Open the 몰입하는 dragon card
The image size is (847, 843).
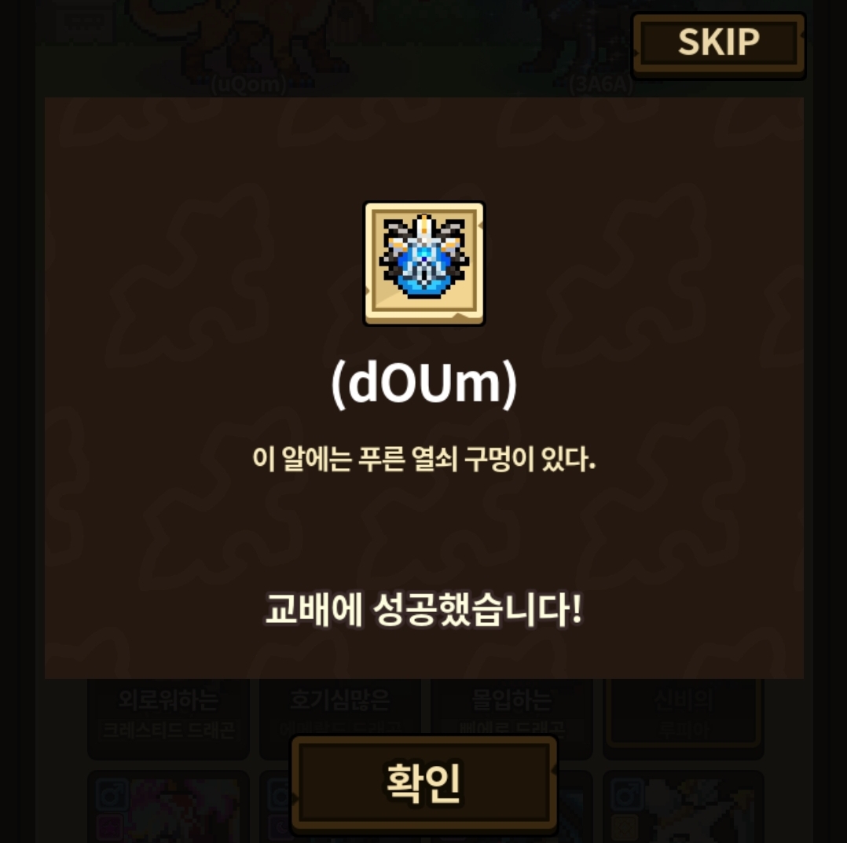(511, 707)
